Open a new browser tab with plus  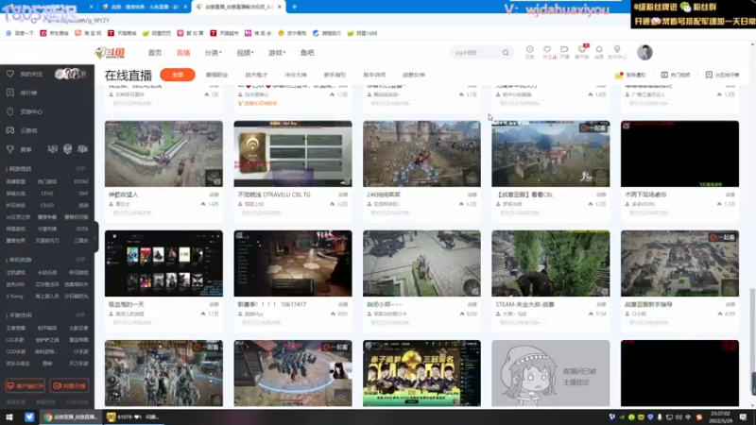pyautogui.click(x=294, y=7)
